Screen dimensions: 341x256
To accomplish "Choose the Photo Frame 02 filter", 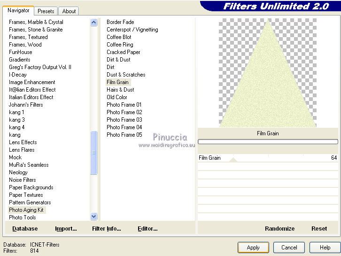I will point(124,112).
